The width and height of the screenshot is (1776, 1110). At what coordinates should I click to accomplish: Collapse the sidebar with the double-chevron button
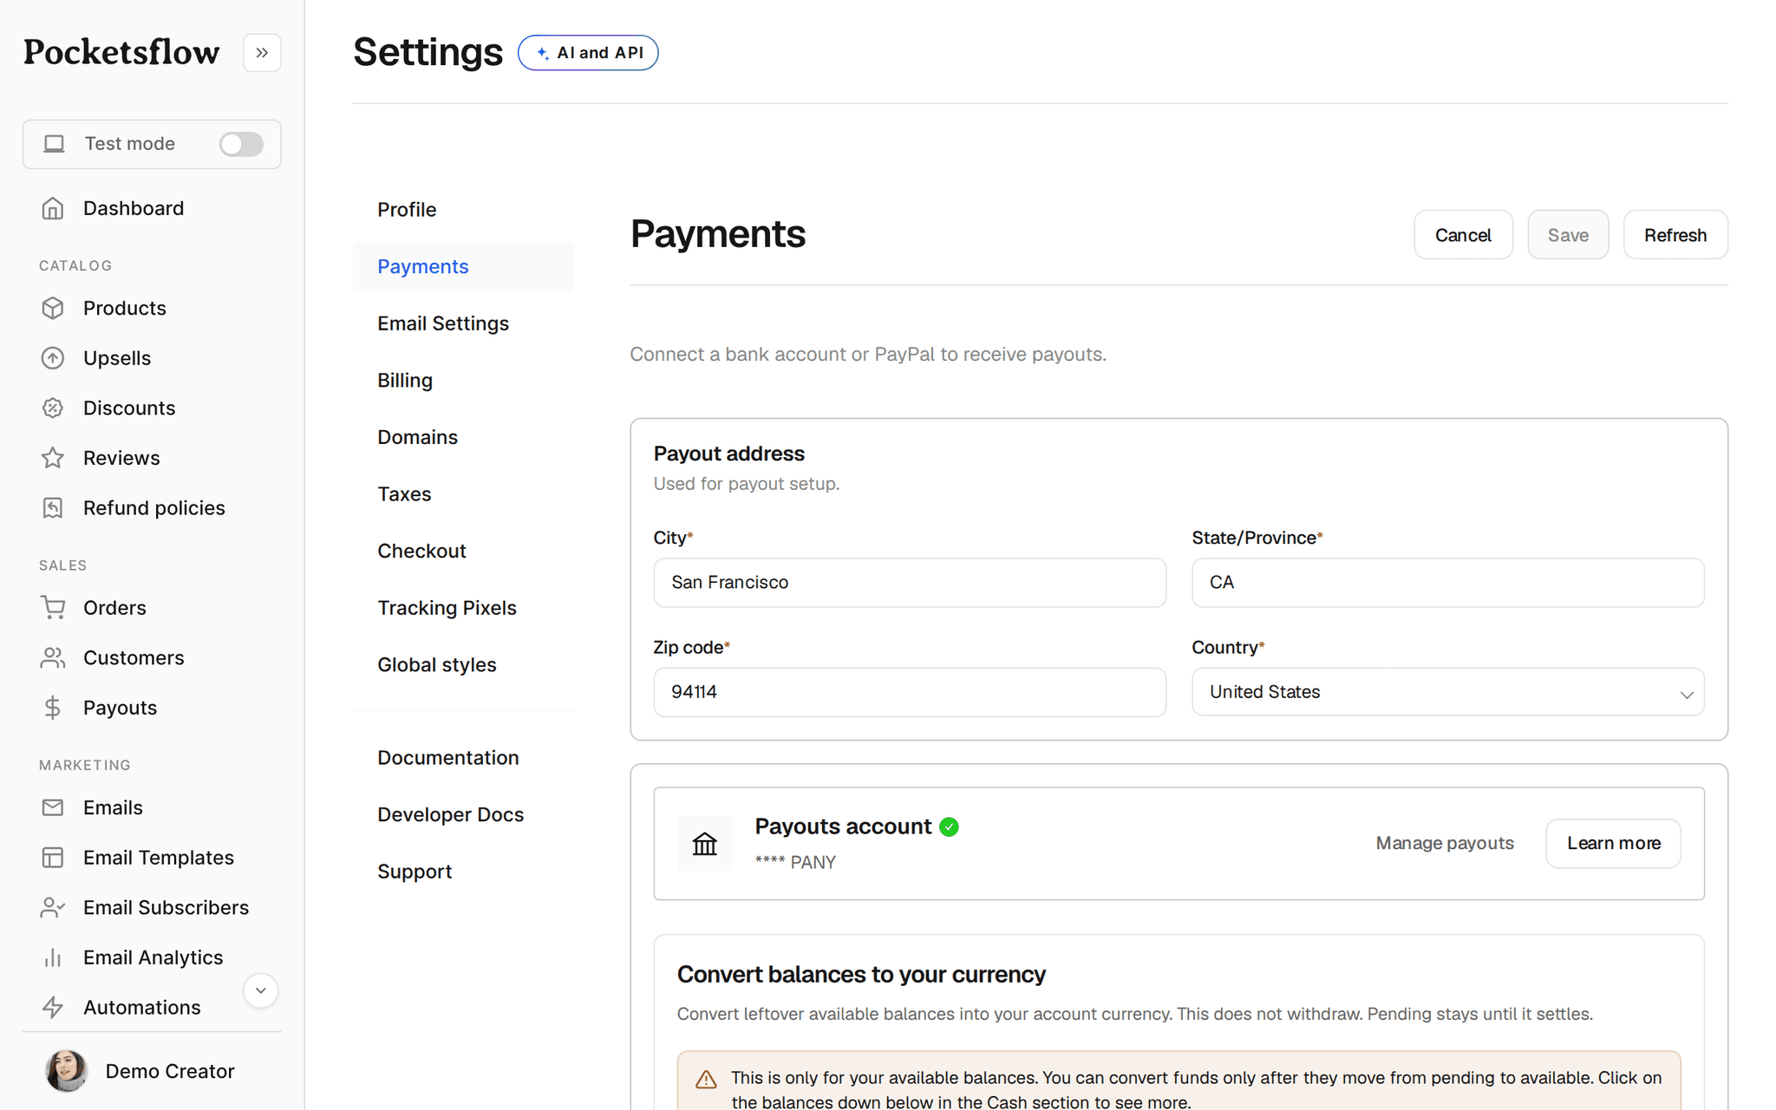(x=262, y=53)
